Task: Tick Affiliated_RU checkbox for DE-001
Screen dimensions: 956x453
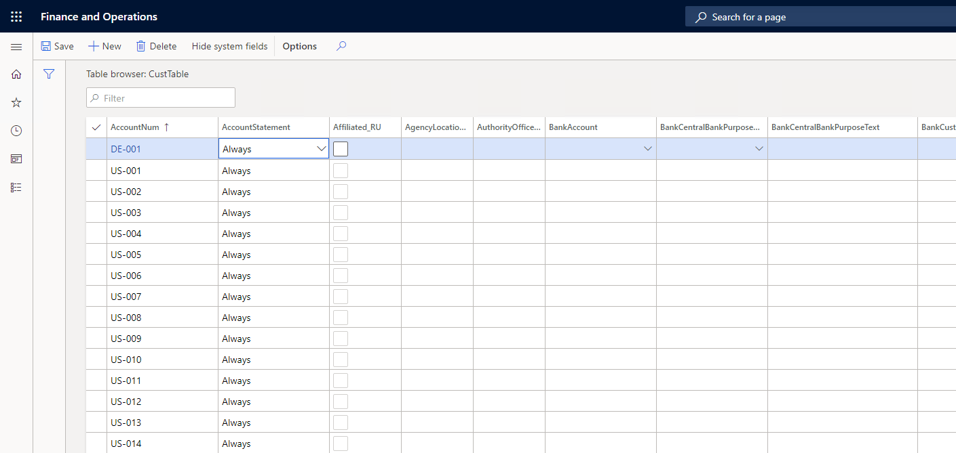Action: click(x=341, y=149)
